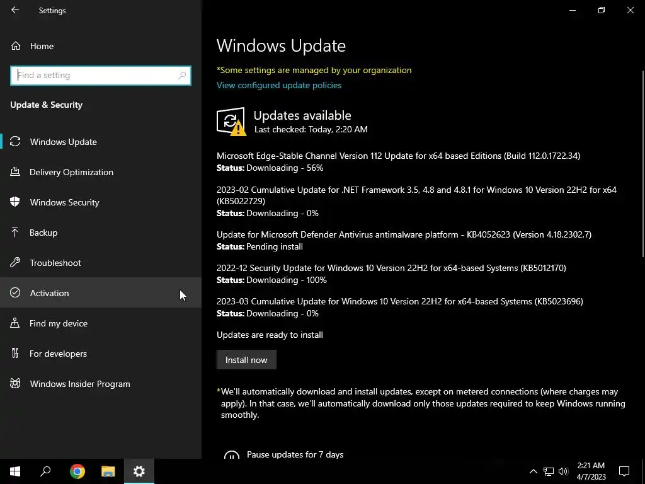Minimize the Settings window
This screenshot has height=484, width=645.
(x=572, y=10)
